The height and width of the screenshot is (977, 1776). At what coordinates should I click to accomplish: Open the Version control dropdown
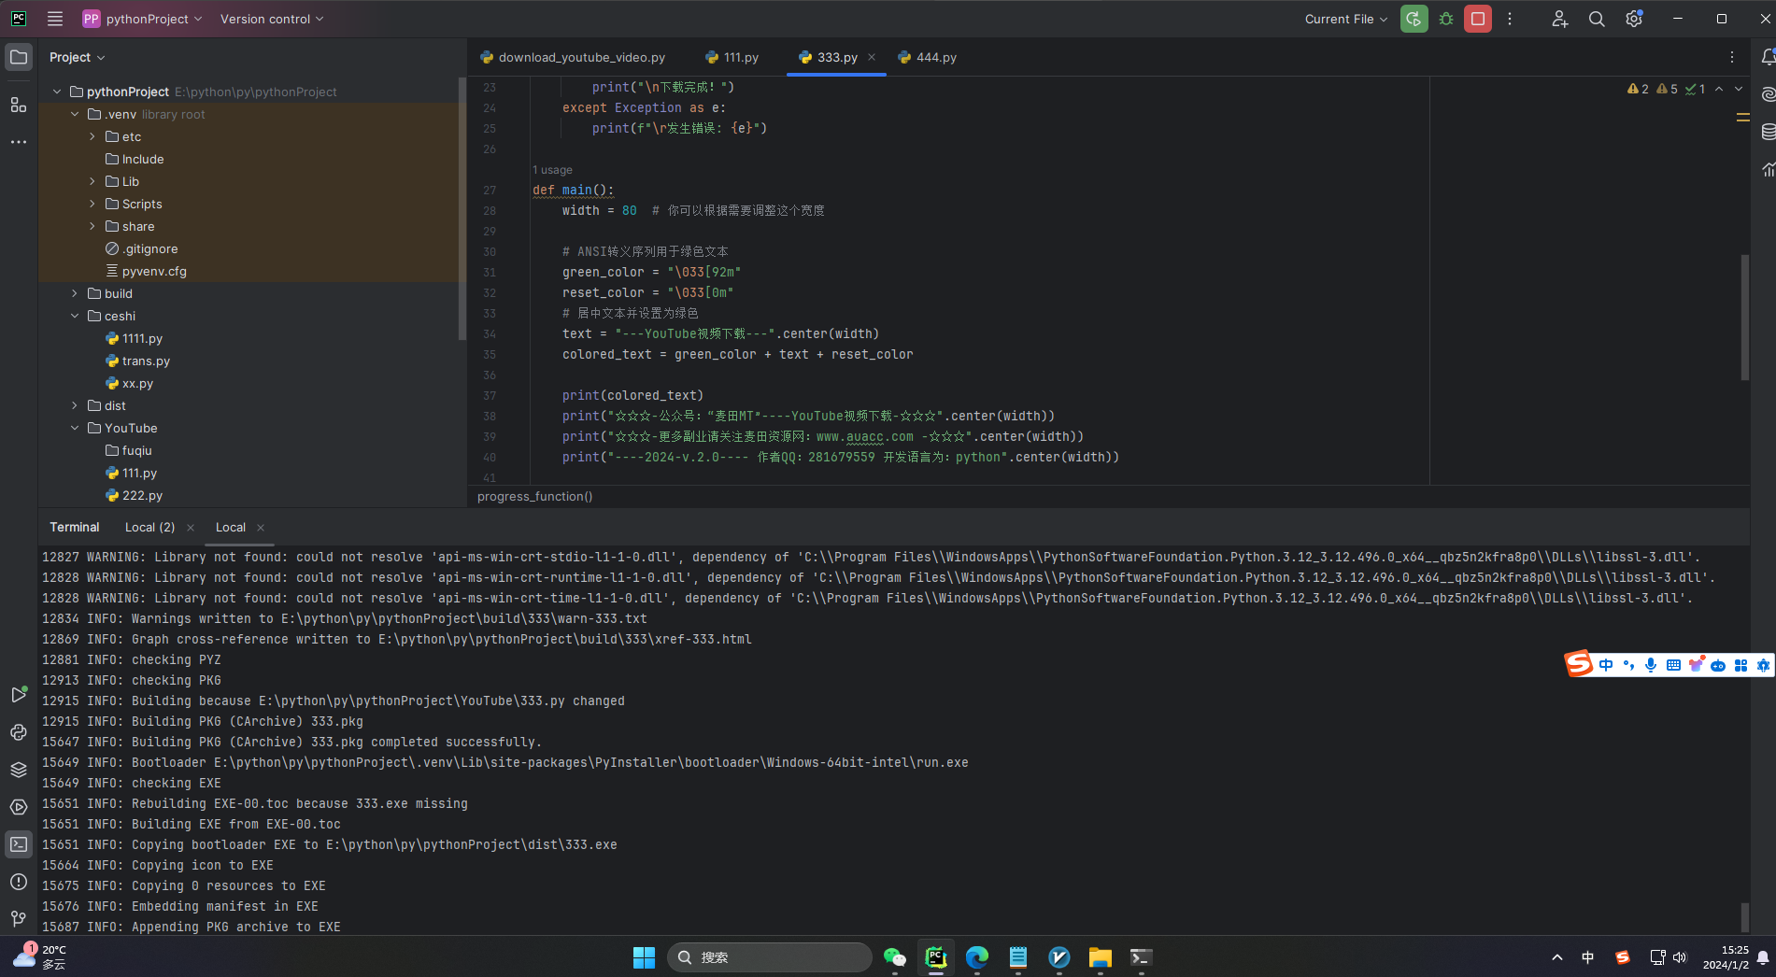click(272, 19)
